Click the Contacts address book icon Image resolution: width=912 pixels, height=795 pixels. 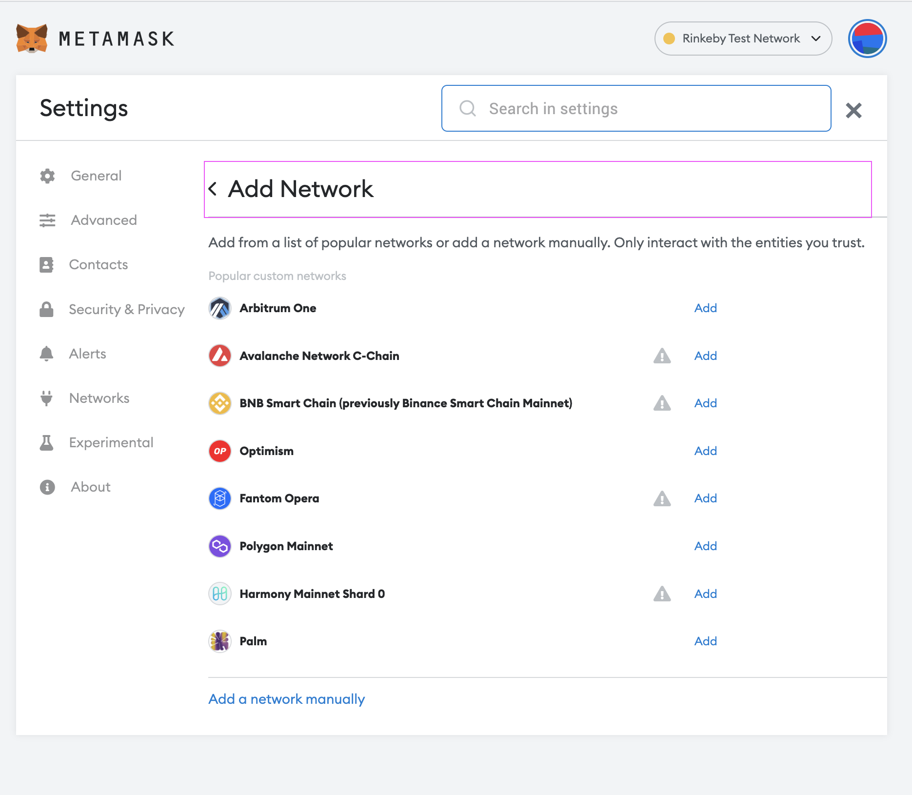pos(46,265)
